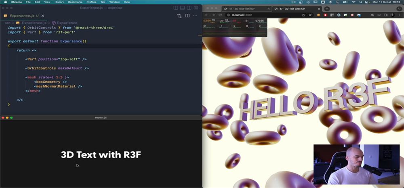
Task: Open the Profiles menu
Action: [91, 2]
